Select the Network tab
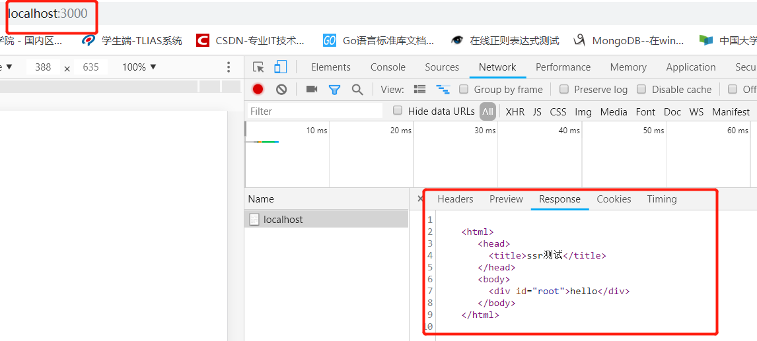 [497, 67]
